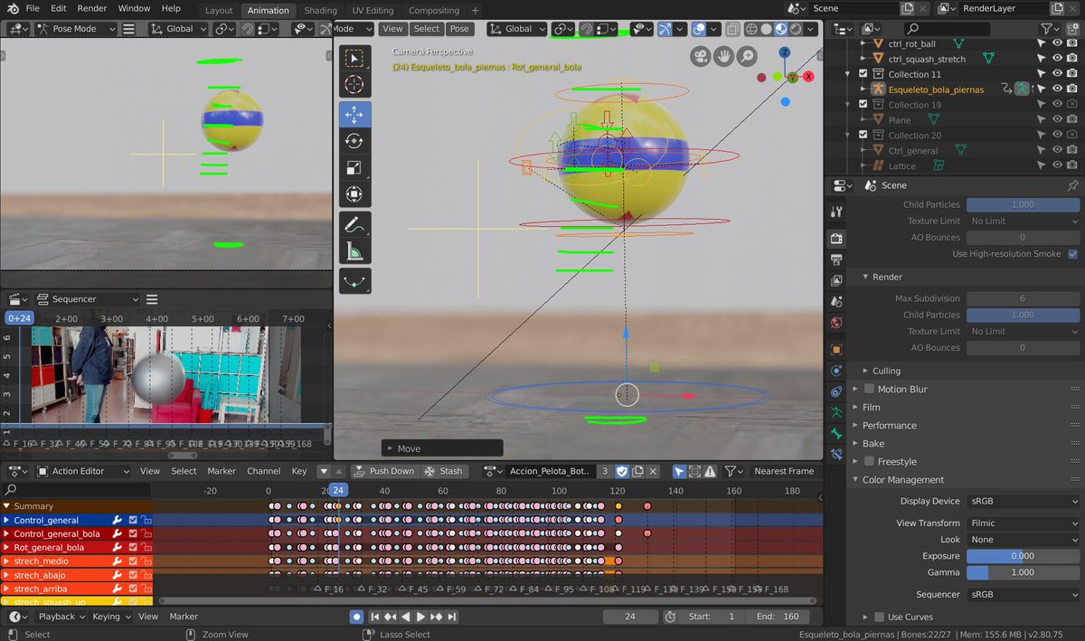The height and width of the screenshot is (641, 1085).
Task: Pick the Transform tool
Action: coord(354,195)
